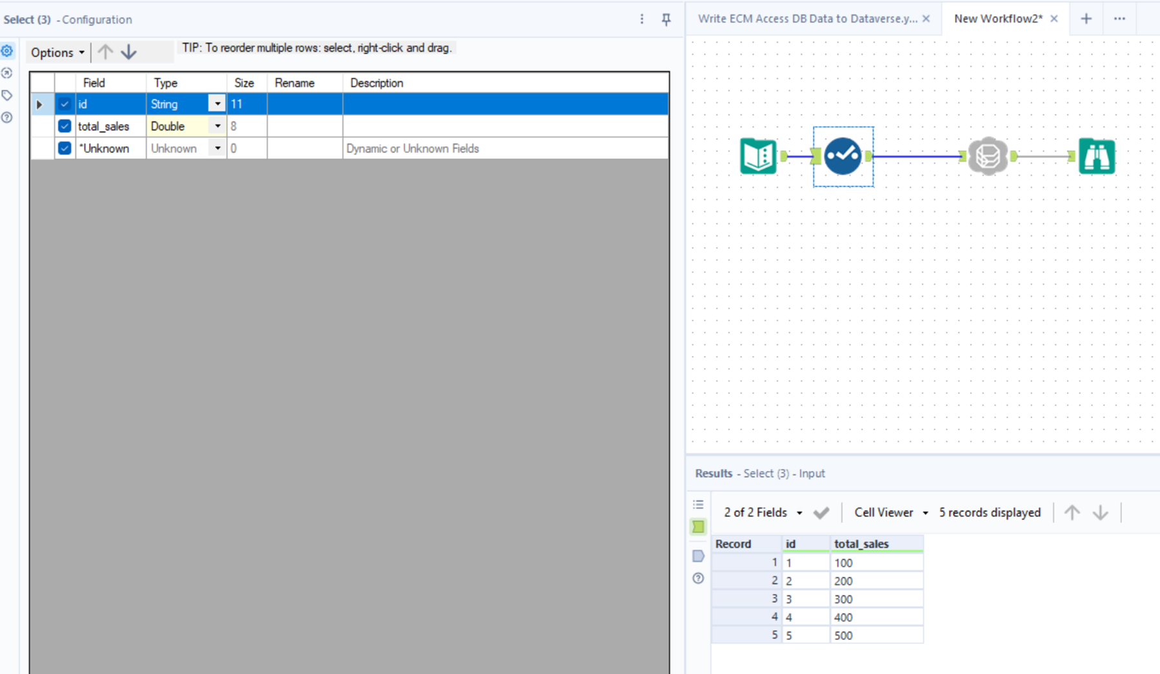Image resolution: width=1160 pixels, height=674 pixels.
Task: Open the Browse tool at the workflow end
Action: coord(1095,155)
